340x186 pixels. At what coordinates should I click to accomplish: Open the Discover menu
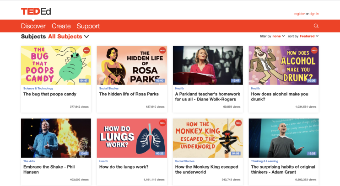(x=33, y=26)
